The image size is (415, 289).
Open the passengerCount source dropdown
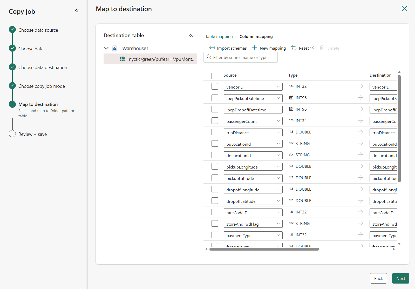pyautogui.click(x=278, y=121)
